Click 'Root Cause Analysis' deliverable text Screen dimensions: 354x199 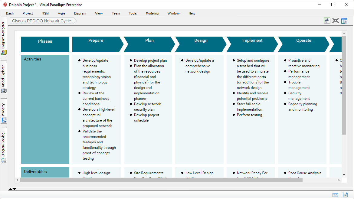coord(305,173)
